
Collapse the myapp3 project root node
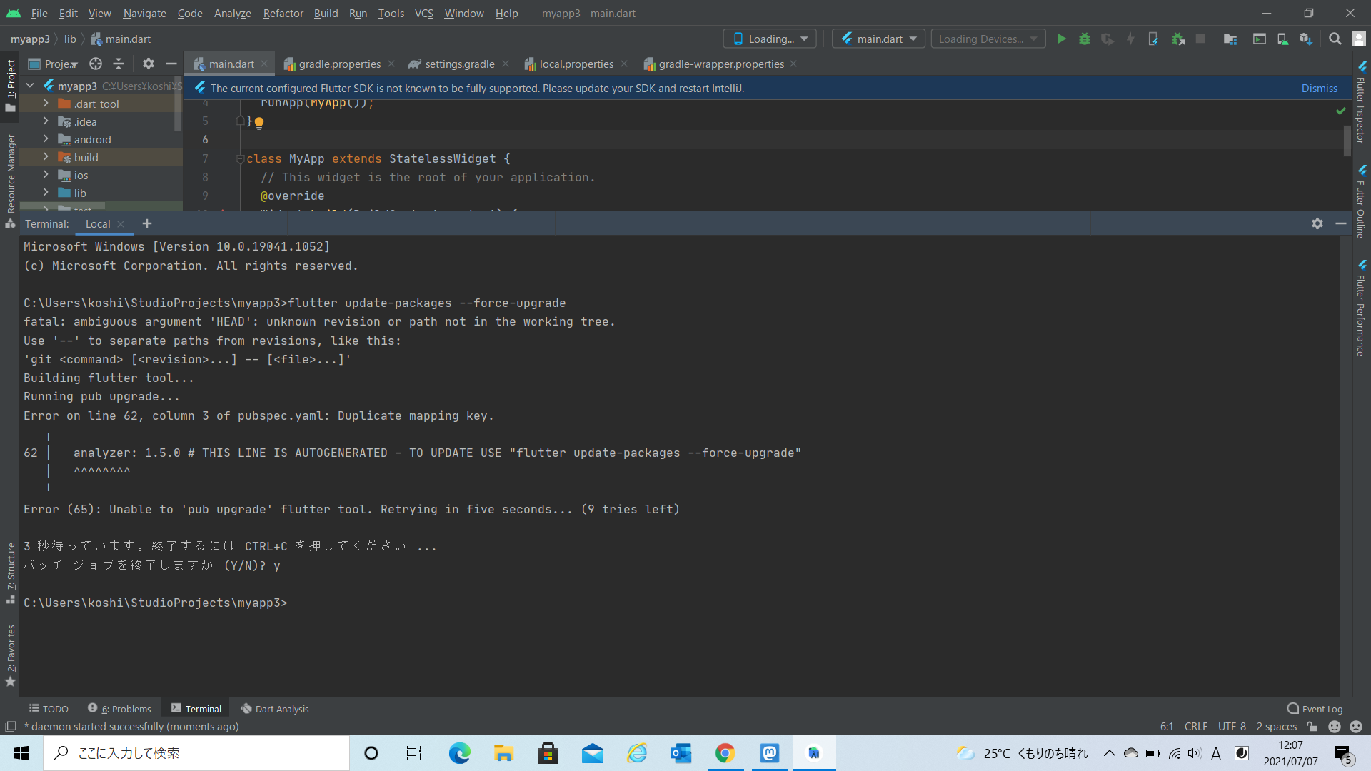coord(29,85)
